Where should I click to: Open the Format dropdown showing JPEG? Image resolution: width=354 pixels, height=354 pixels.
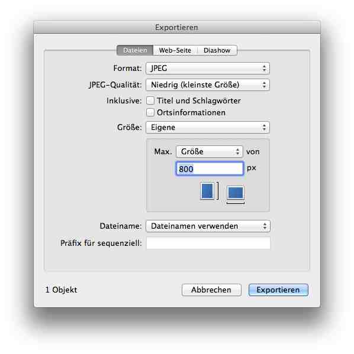[208, 68]
